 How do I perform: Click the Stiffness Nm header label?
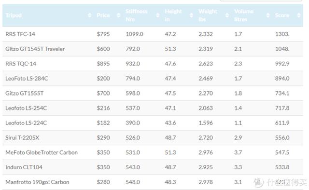(136, 15)
